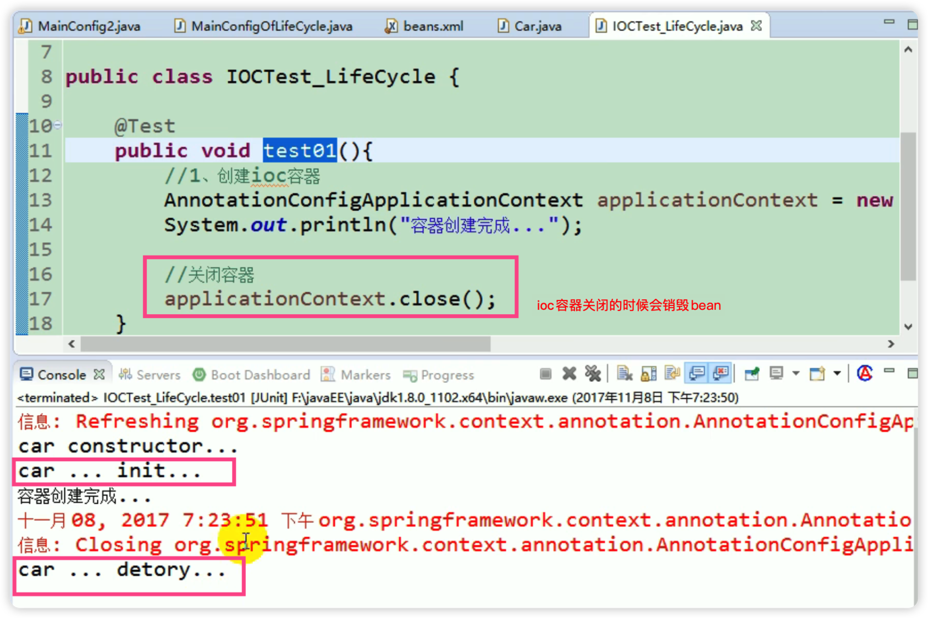This screenshot has width=928, height=618.
Task: Collapse the test01 method fold on line 10
Action: click(58, 125)
